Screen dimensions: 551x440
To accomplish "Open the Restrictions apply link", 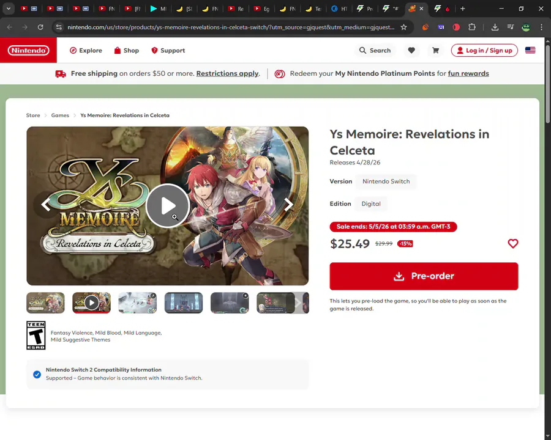I will (227, 73).
